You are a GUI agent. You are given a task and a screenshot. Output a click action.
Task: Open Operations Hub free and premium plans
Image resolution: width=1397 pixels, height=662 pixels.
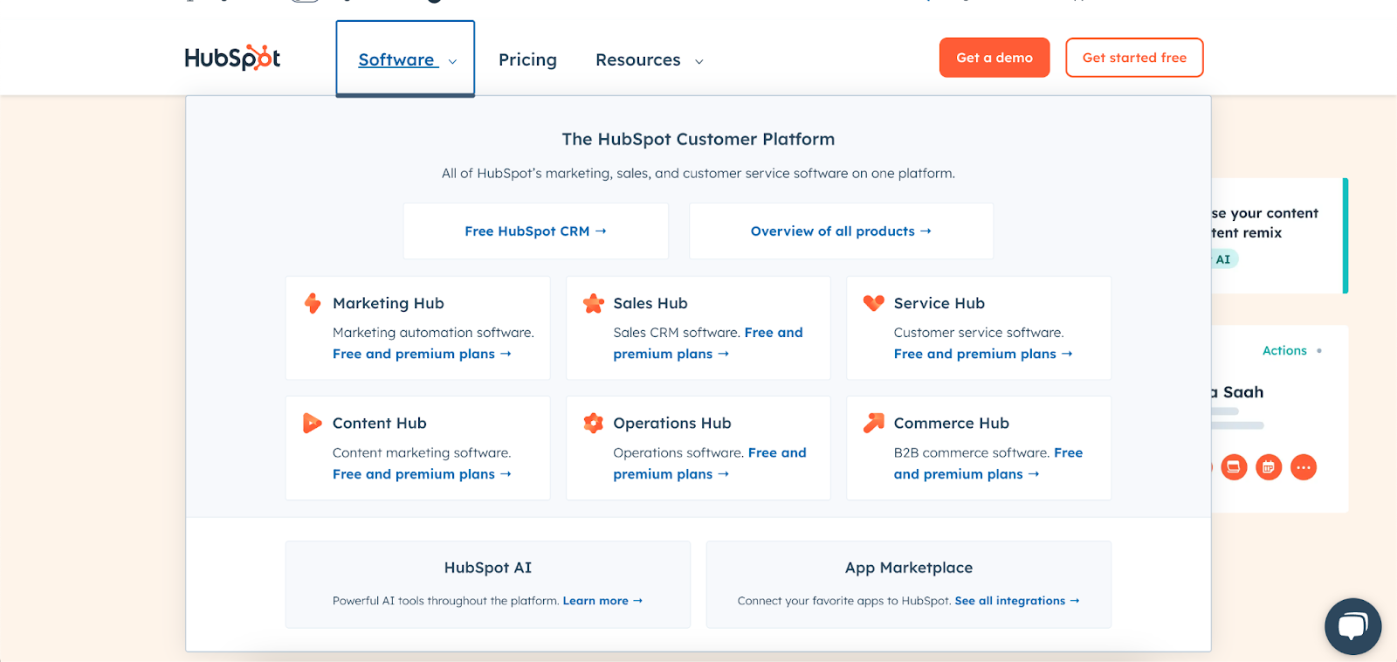click(x=709, y=463)
